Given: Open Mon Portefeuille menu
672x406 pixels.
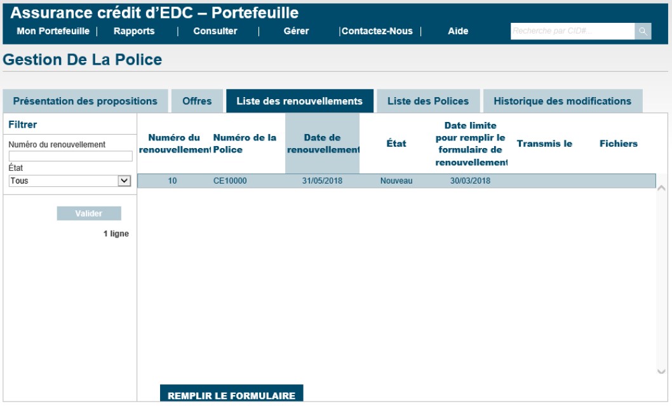Looking at the screenshot, I should [x=53, y=31].
